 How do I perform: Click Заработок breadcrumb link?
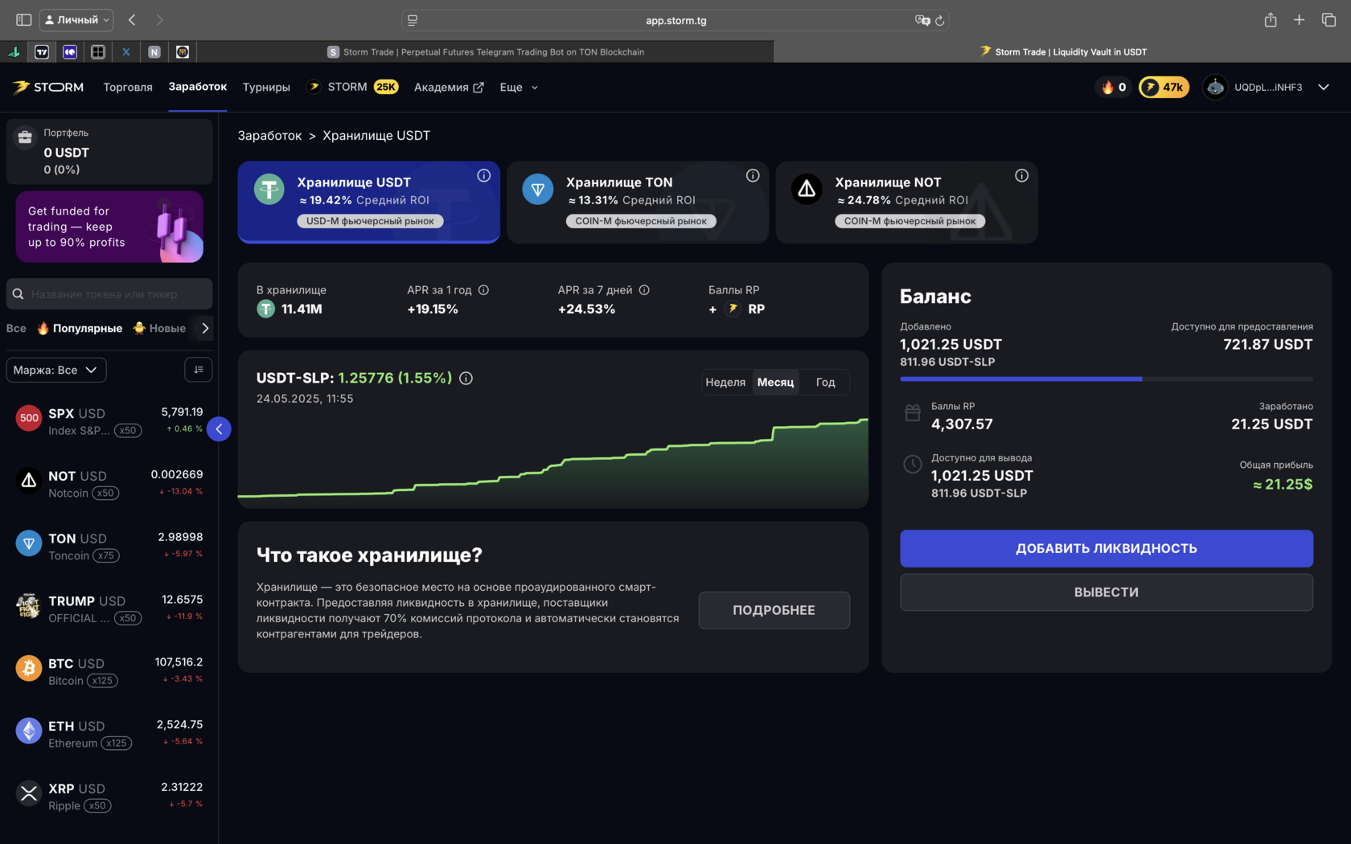pos(269,136)
